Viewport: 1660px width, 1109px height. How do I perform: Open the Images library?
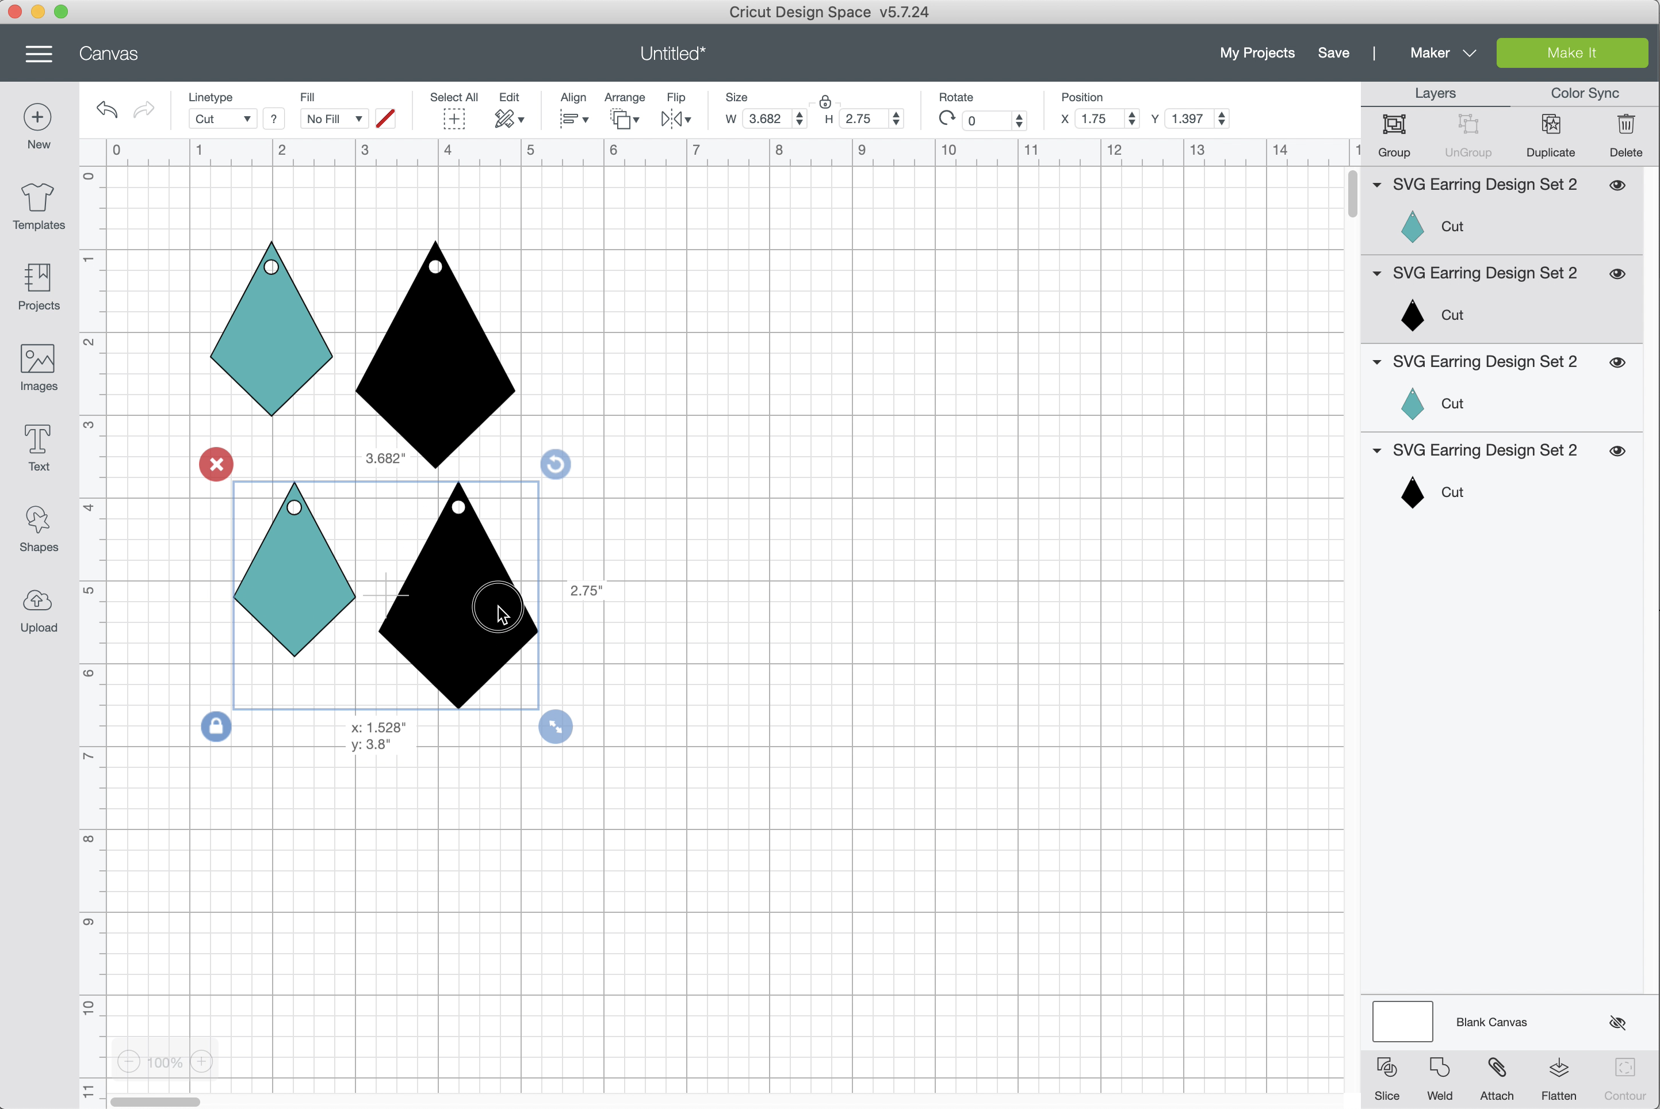pyautogui.click(x=38, y=367)
